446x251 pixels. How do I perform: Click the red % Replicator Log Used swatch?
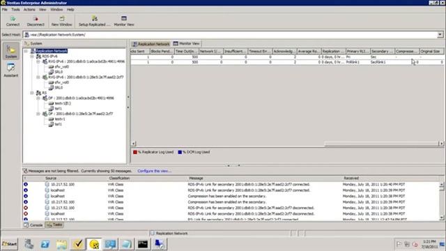point(135,152)
